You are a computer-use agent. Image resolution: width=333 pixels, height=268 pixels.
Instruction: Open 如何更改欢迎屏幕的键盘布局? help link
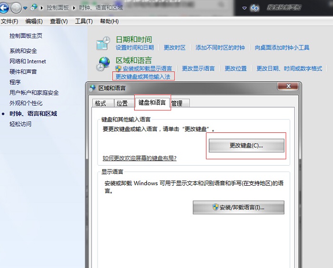tap(139, 158)
